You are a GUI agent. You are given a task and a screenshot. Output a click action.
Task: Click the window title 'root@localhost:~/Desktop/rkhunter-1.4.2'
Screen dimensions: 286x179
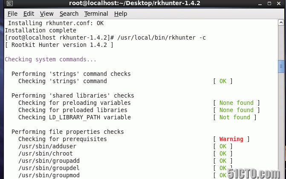135,3
